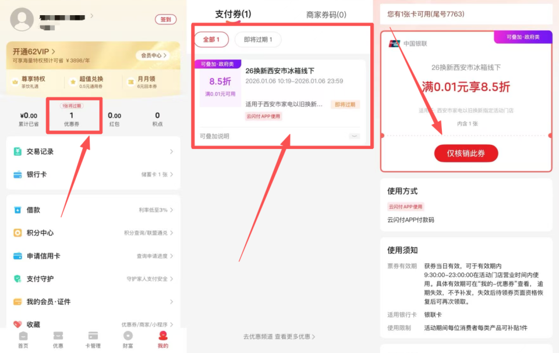Select the 借款 loan service icon
Viewport: 559px width, 353px height.
point(16,210)
